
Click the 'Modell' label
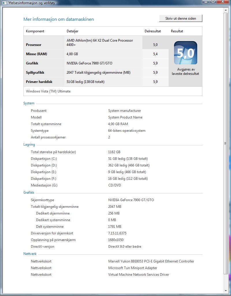pyautogui.click(x=36, y=117)
